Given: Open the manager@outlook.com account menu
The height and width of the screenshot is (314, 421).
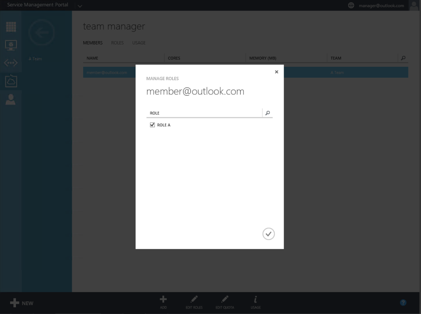Looking at the screenshot, I should [x=382, y=5].
